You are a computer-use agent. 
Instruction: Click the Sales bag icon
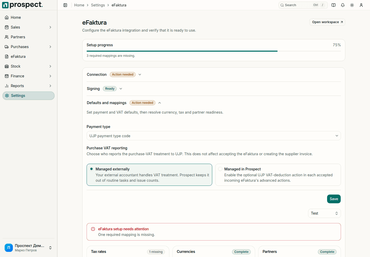pos(7,27)
